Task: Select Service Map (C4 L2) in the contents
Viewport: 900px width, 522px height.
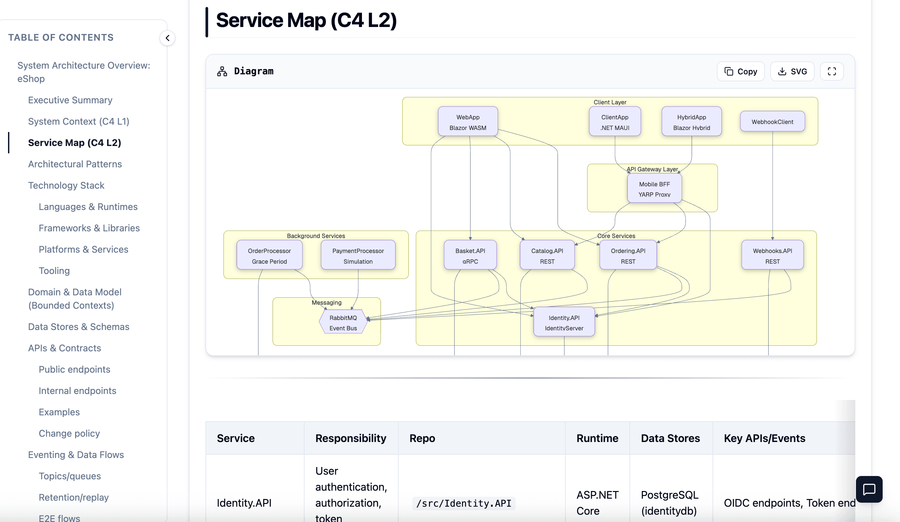Action: pos(75,142)
